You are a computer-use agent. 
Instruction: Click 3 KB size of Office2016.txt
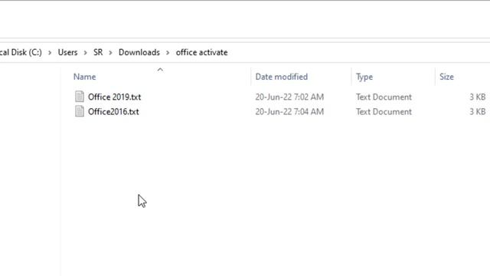pyautogui.click(x=478, y=112)
